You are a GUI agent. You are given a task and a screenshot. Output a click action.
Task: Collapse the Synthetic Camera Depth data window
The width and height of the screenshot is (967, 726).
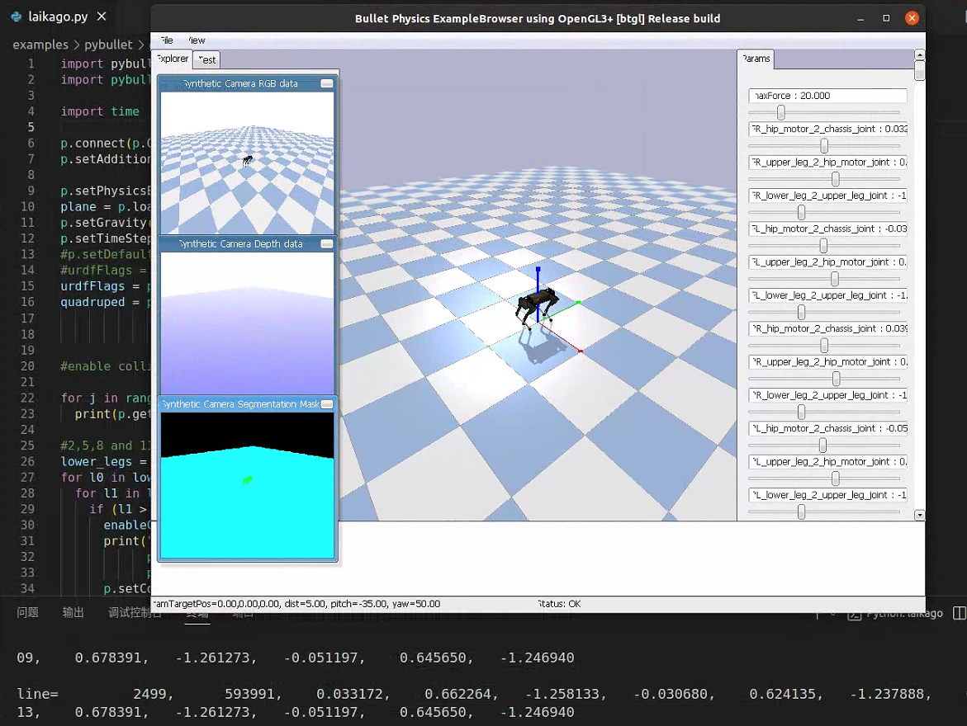pos(327,244)
